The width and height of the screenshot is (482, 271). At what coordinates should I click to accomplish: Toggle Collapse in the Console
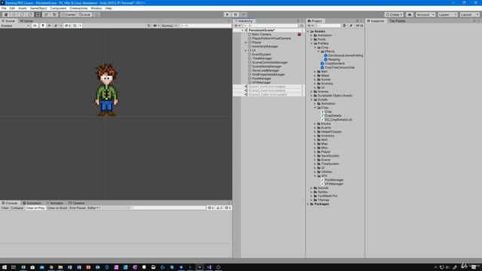point(17,208)
